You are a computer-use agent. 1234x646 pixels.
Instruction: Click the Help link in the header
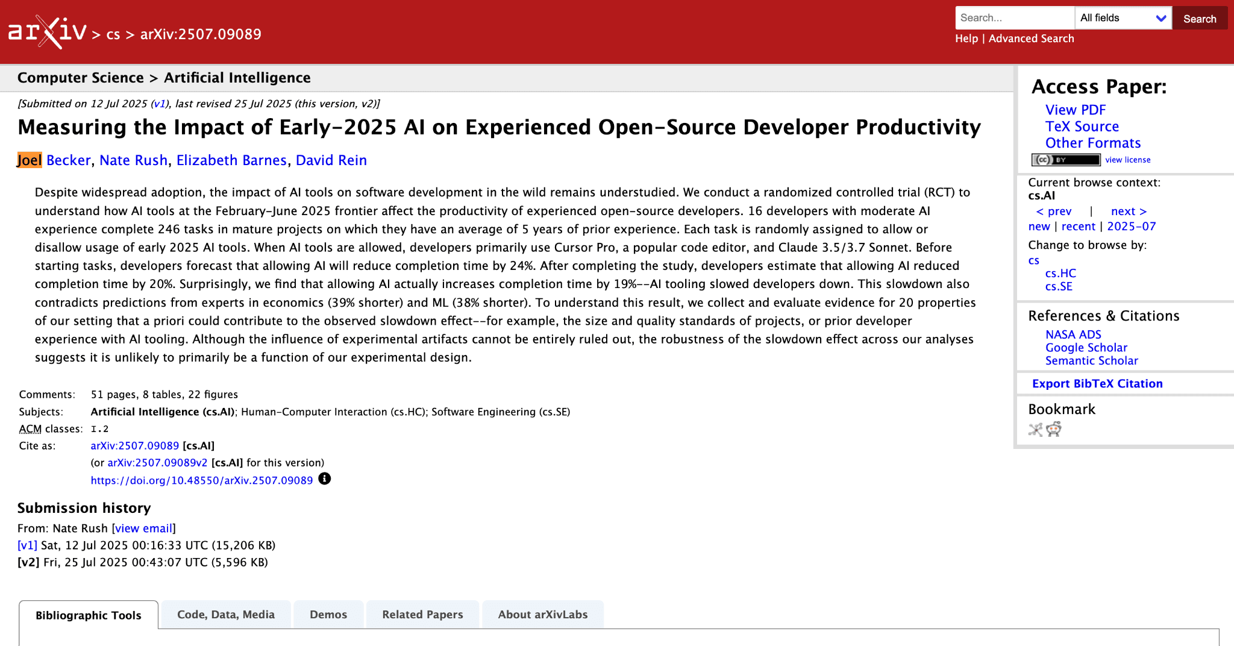966,38
